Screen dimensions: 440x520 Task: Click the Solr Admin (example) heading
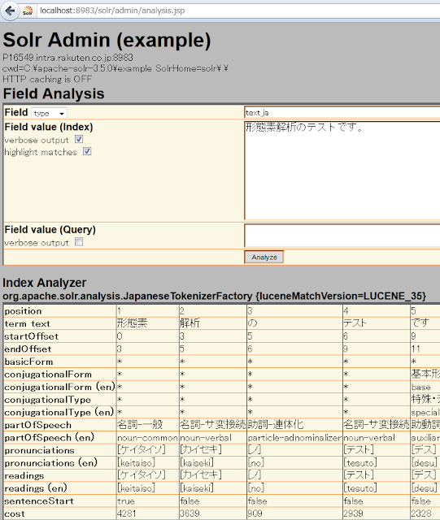[107, 40]
